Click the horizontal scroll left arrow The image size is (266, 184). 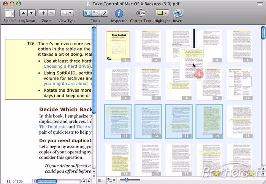coord(84,181)
